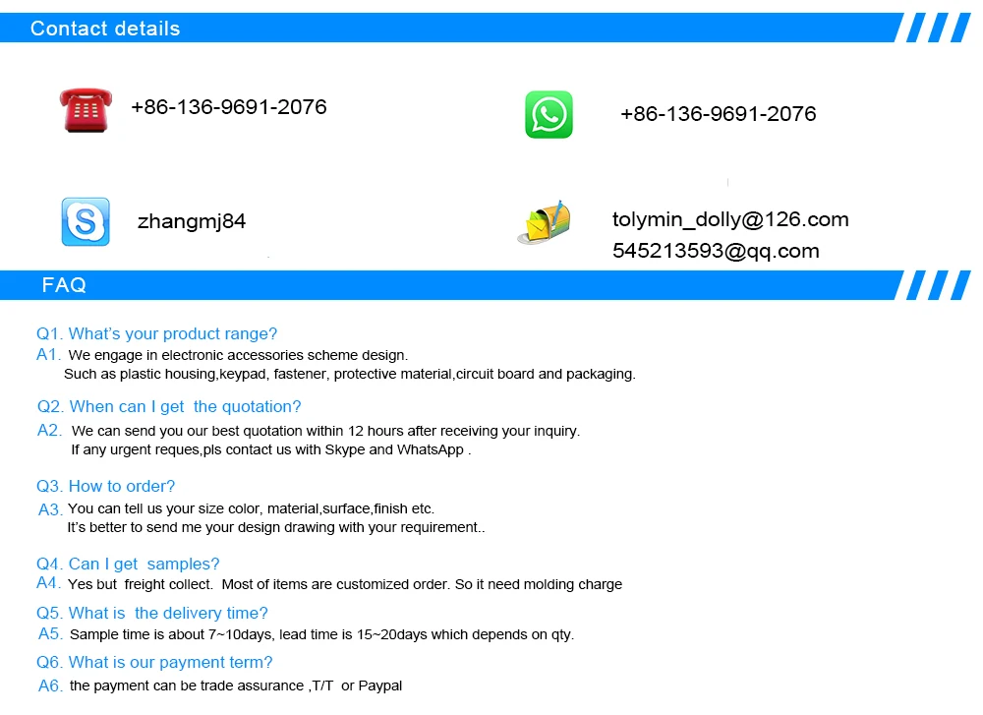The width and height of the screenshot is (983, 715).
Task: Click the A2. answer label
Action: pyautogui.click(x=49, y=430)
